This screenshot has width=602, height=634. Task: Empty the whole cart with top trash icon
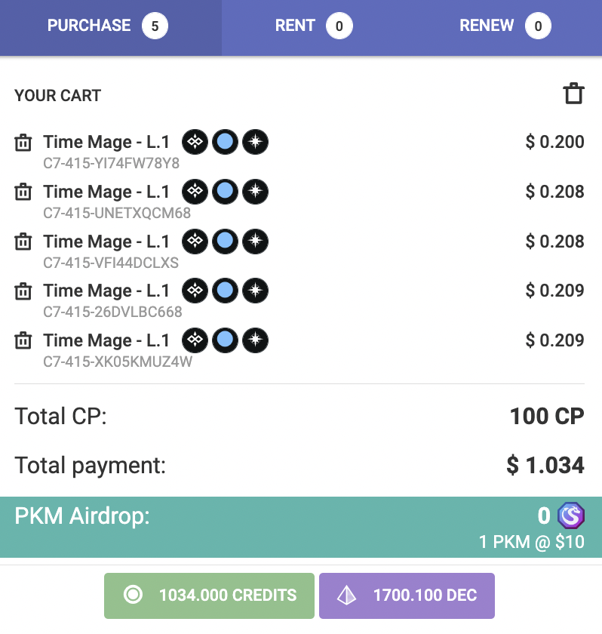(x=574, y=94)
